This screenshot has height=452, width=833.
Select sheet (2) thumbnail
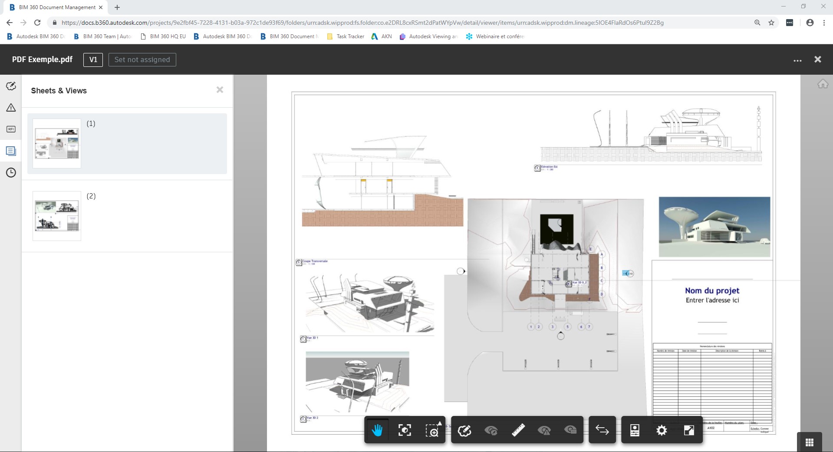point(56,216)
